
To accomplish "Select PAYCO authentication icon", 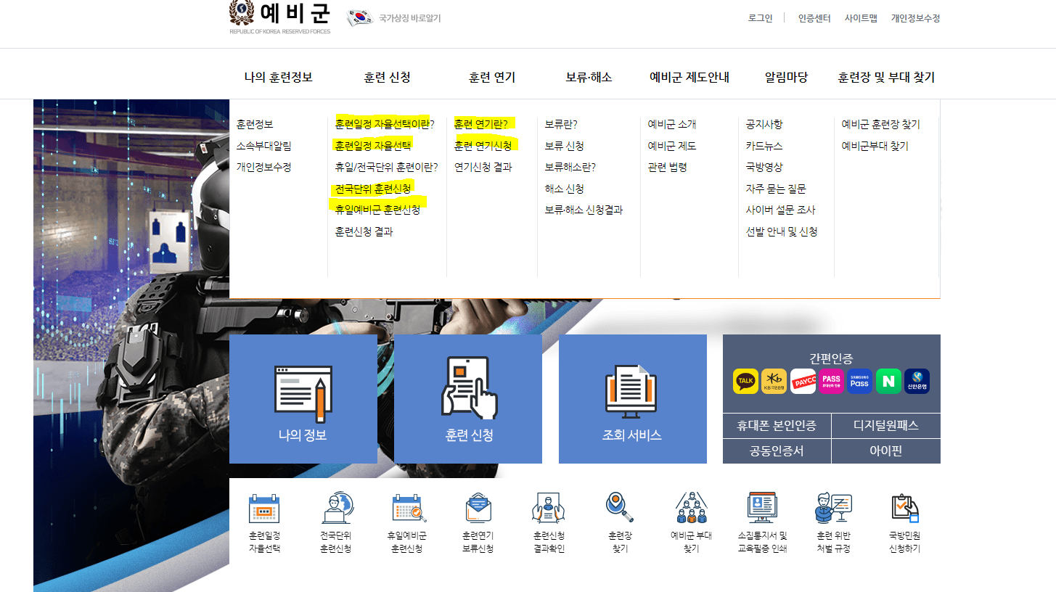I will click(x=803, y=381).
